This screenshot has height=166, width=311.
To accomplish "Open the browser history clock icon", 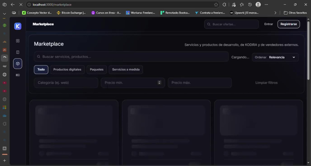I will point(250,5).
